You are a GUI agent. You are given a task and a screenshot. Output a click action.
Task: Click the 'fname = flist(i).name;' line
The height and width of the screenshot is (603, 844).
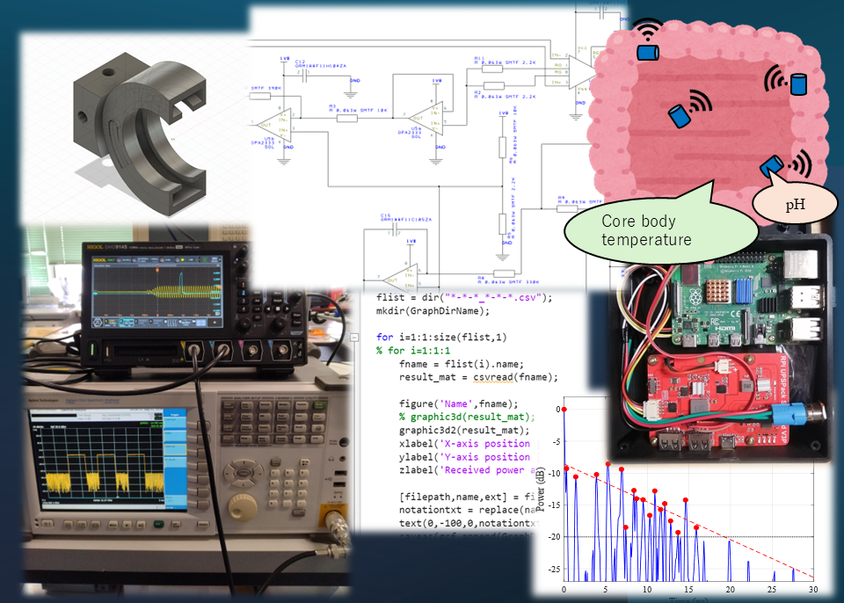click(x=462, y=364)
